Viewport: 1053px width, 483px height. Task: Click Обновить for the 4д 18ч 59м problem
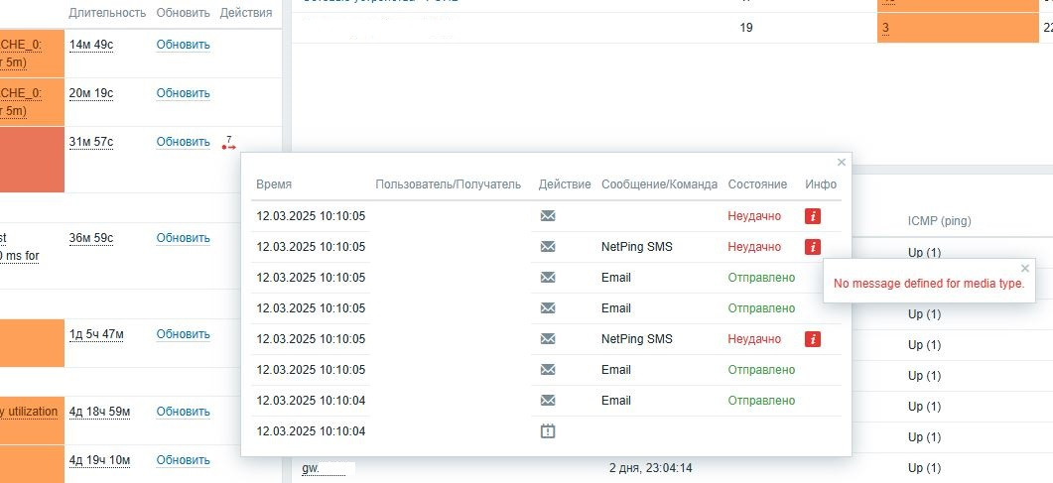click(x=183, y=412)
